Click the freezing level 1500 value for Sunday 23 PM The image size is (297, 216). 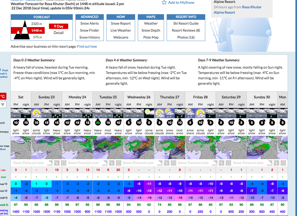pos(47,212)
